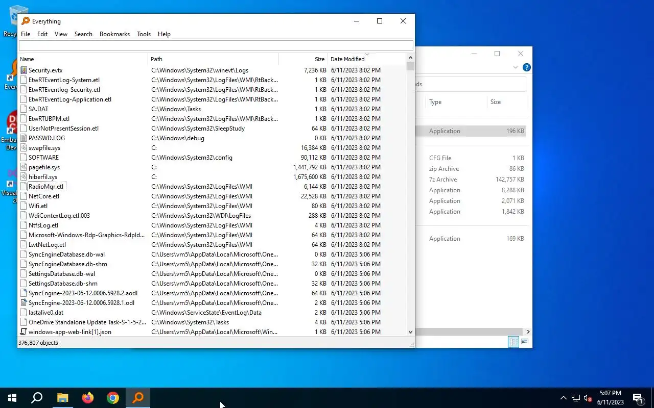
Task: Sort results by Name column header
Action: 83,59
